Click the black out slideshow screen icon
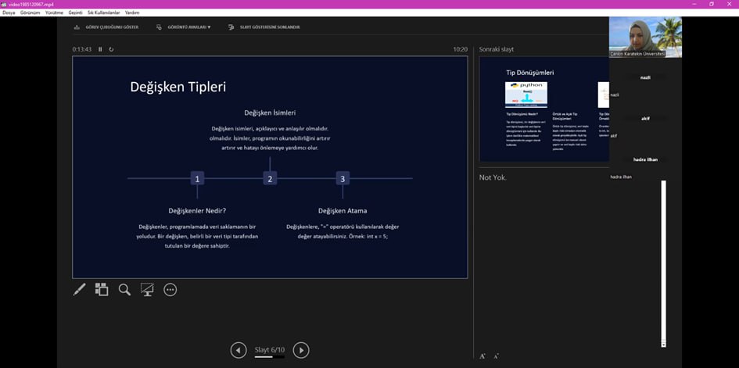This screenshot has width=739, height=368. pos(147,290)
